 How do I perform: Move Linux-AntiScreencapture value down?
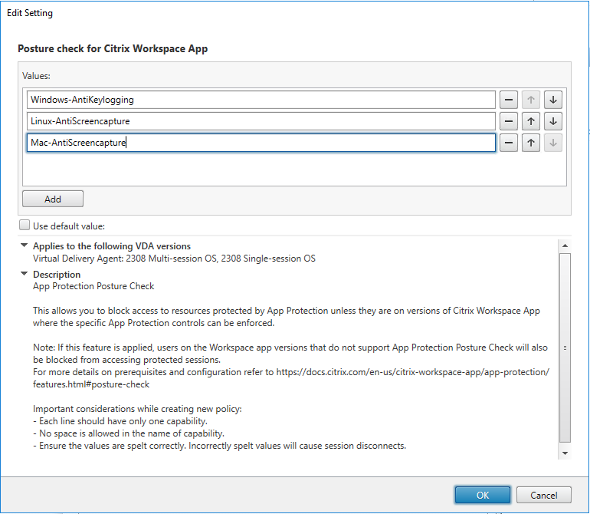(552, 121)
